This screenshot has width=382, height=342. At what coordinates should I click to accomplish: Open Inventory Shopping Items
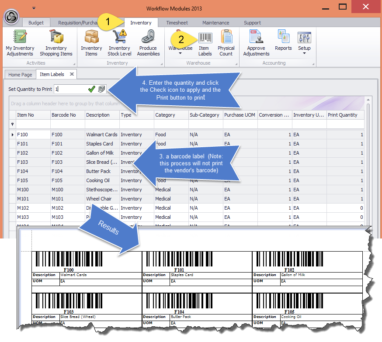point(56,43)
